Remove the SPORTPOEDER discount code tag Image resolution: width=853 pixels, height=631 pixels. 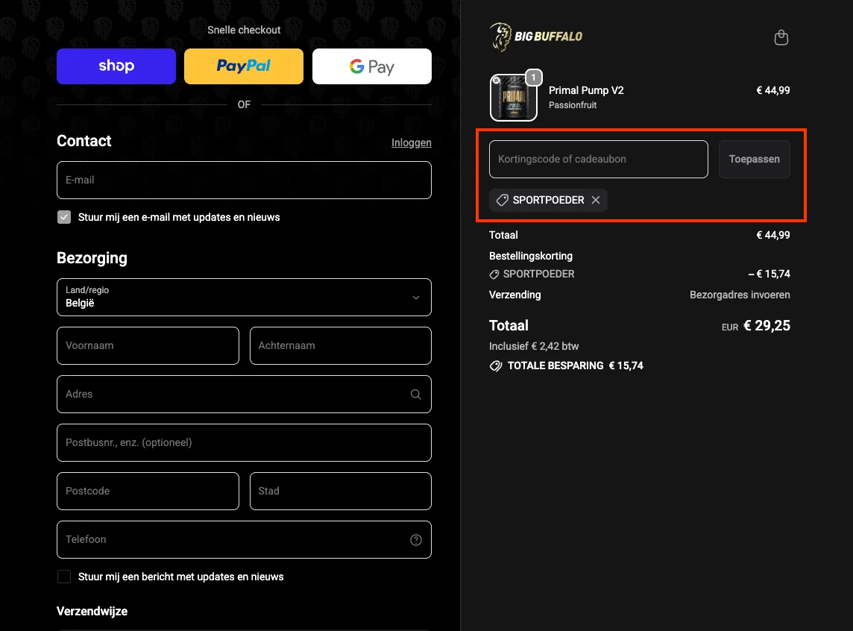click(x=596, y=200)
